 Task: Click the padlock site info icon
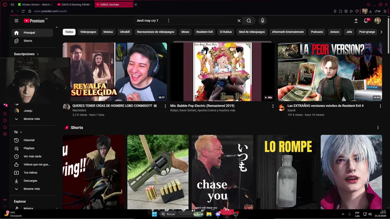click(30, 11)
